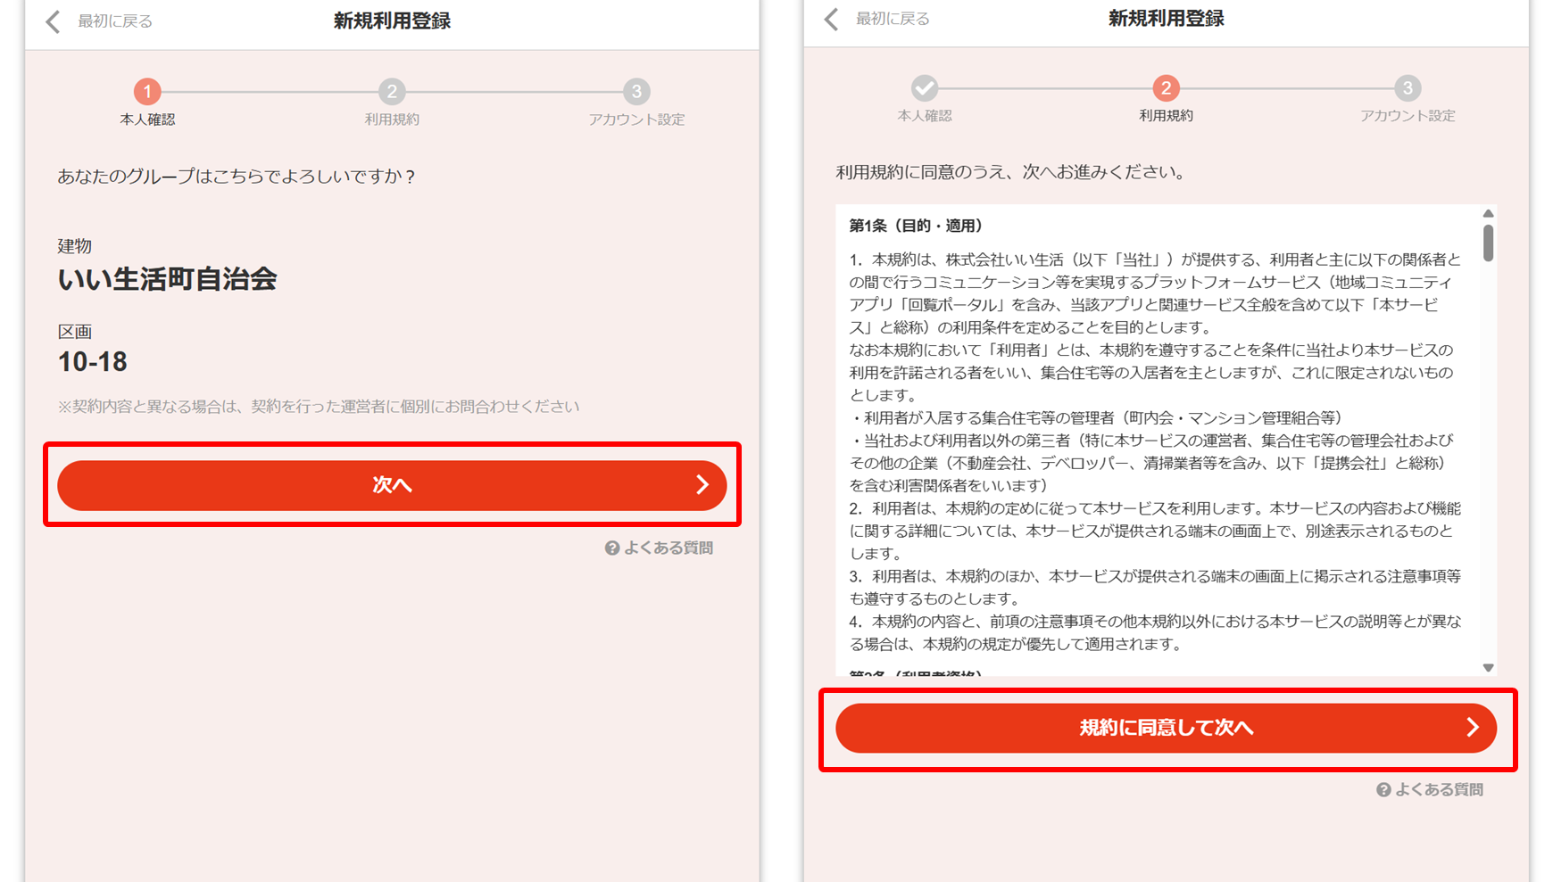Viewport: 1553px width, 882px height.
Task: Click the back arrow in the left panel header
Action: point(53,21)
